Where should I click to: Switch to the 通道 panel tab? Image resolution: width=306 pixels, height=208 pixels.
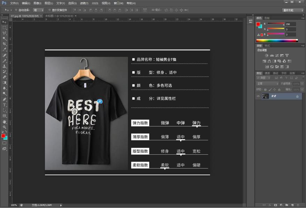coord(267,73)
